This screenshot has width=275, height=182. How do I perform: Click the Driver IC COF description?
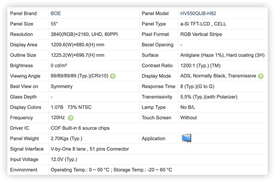click(x=80, y=128)
